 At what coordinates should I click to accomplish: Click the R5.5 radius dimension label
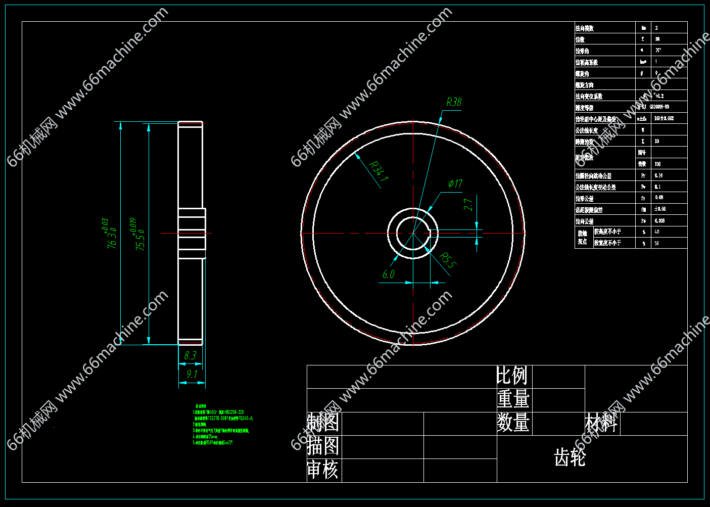pos(448,260)
